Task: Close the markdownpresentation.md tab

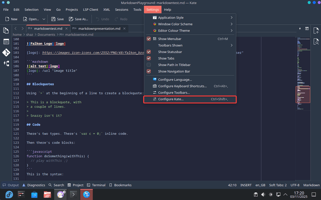Action: coord(124,28)
